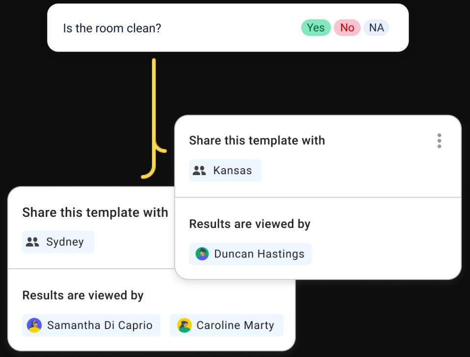
Task: Click Samantha Di Caprio's avatar
Action: click(x=34, y=325)
